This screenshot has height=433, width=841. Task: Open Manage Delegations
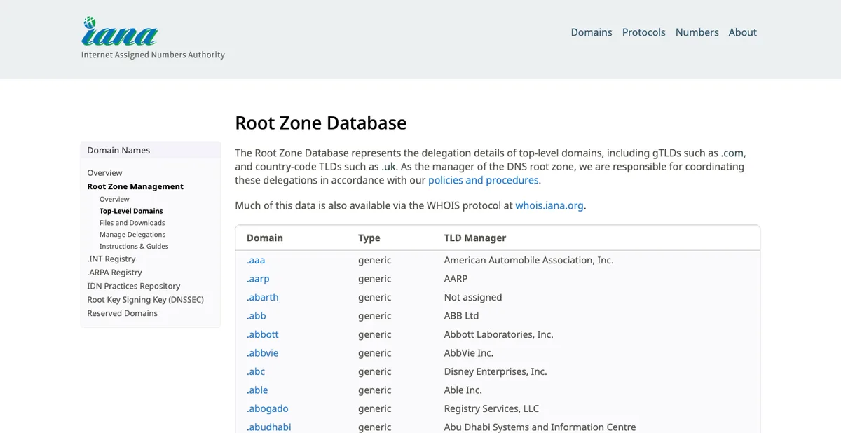[132, 235]
